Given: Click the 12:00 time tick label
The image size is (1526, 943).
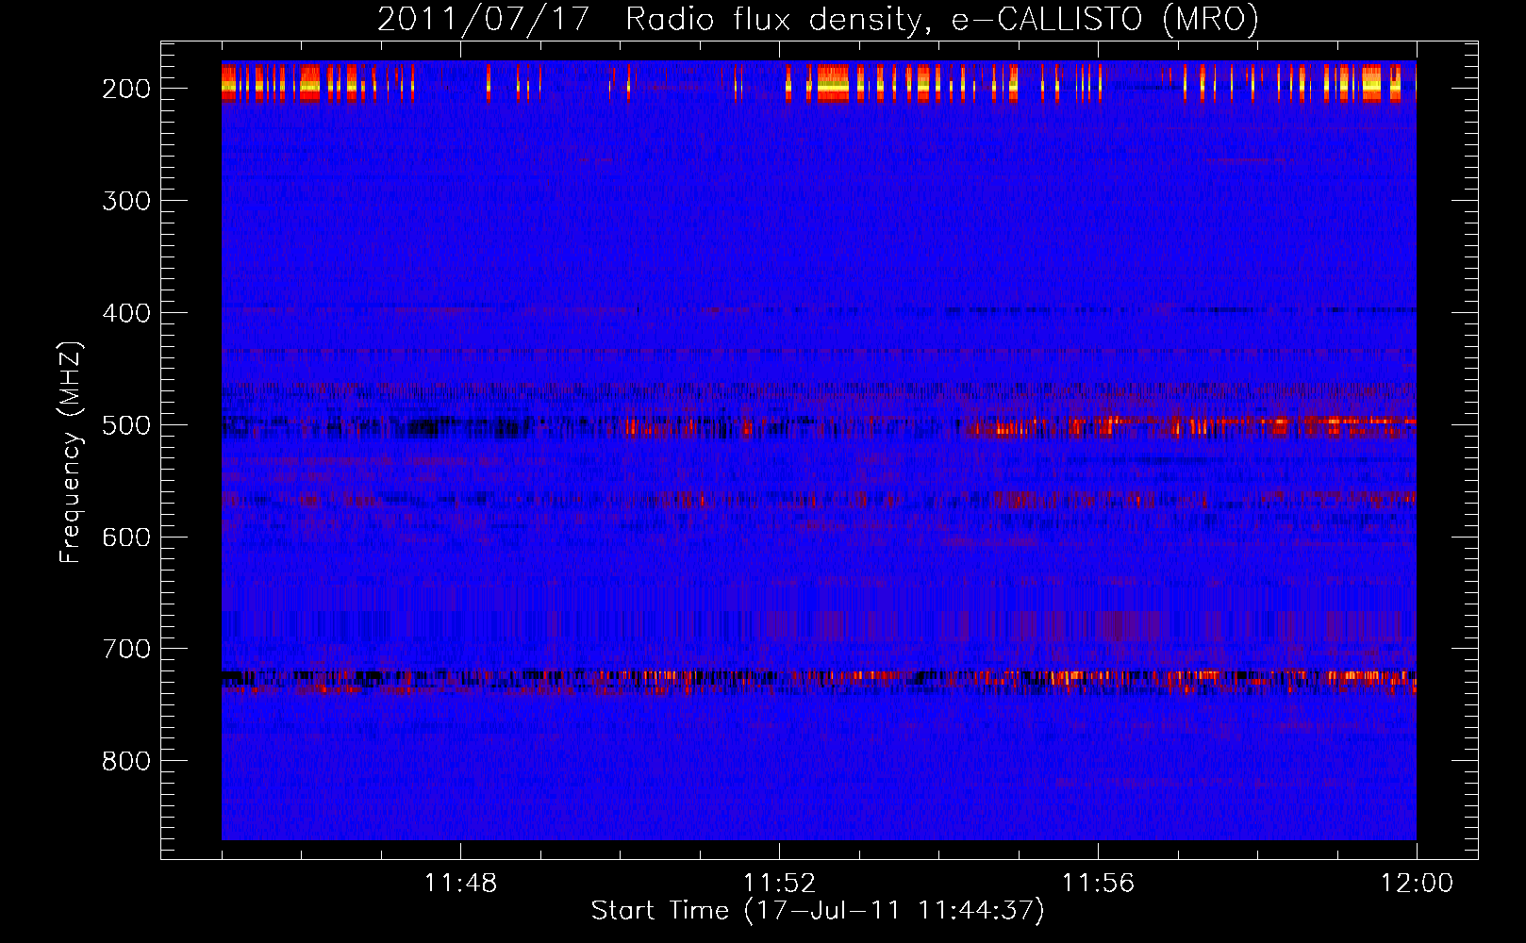Looking at the screenshot, I should pyautogui.click(x=1417, y=884).
